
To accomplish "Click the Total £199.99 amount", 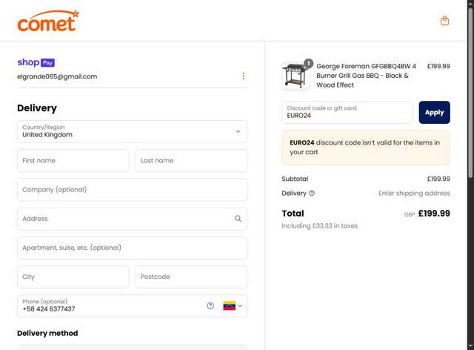I will [x=434, y=214].
